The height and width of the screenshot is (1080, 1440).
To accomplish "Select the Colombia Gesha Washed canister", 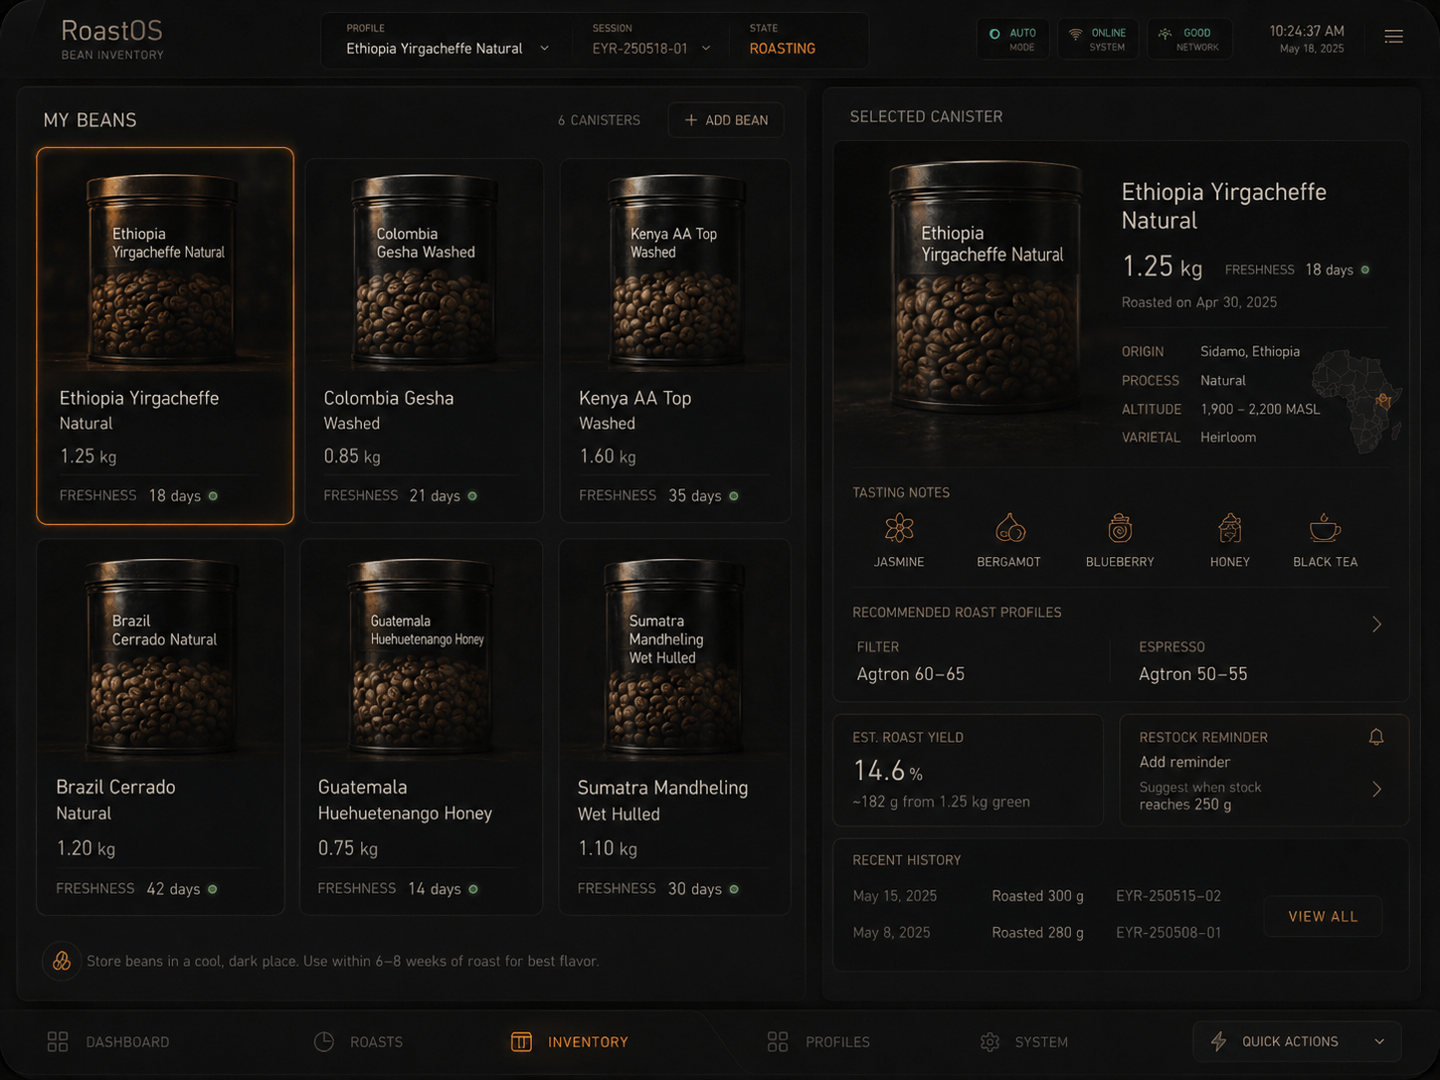I will click(425, 339).
